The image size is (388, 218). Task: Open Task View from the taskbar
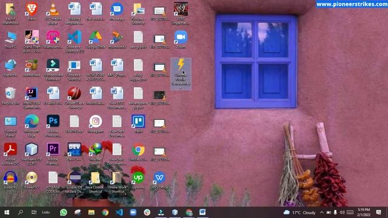click(34, 213)
